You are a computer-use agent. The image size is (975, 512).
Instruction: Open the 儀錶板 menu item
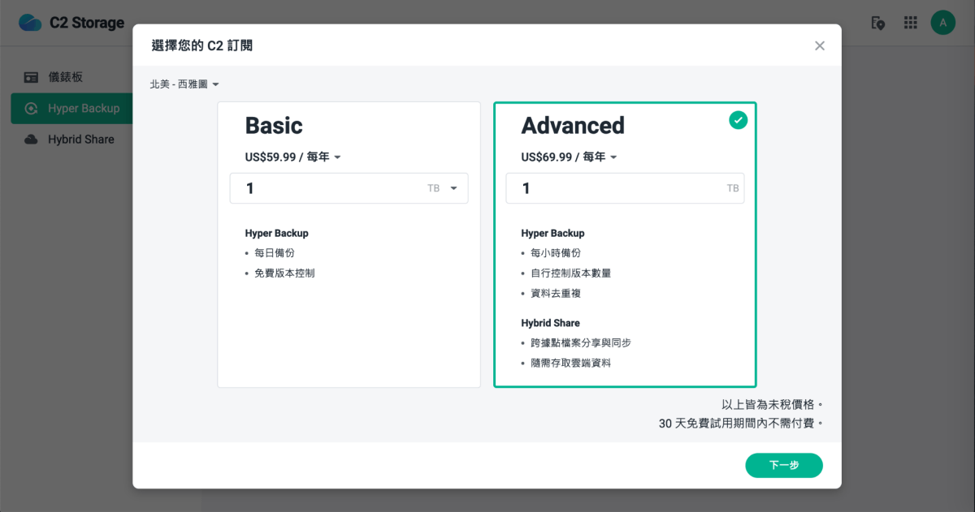click(x=66, y=77)
